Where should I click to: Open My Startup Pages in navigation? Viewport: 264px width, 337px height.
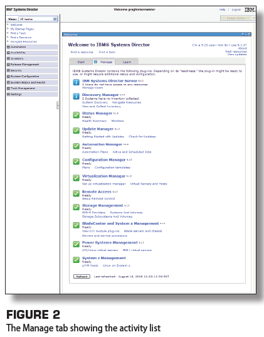[22, 29]
